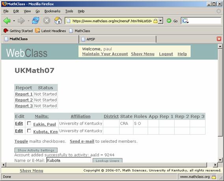
Task: Open the File menu
Action: pyautogui.click(x=6, y=11)
